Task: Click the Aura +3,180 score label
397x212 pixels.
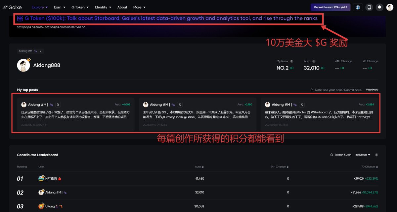Action: pos(244,105)
